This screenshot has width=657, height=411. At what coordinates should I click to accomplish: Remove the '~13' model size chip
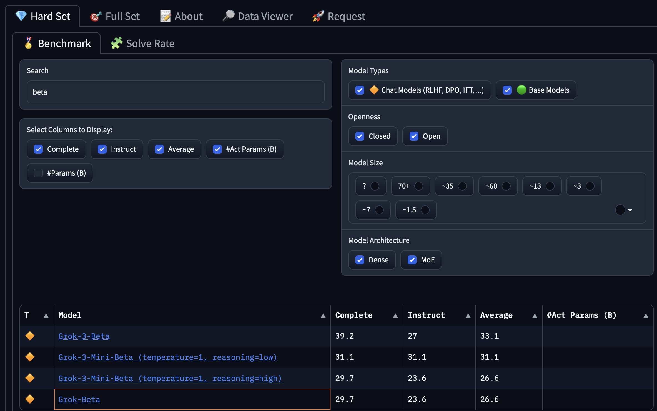pyautogui.click(x=550, y=186)
